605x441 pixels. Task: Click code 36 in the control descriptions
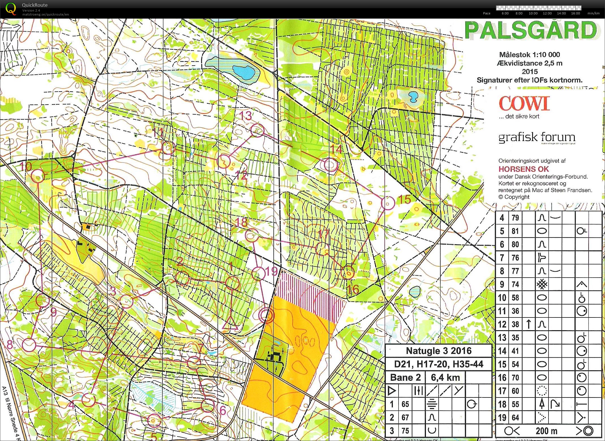[x=515, y=311]
